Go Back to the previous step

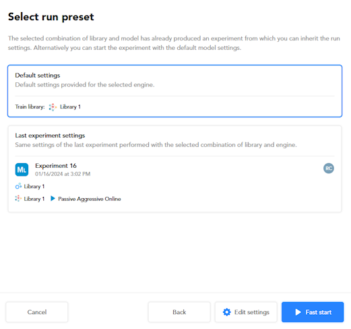pos(179,312)
